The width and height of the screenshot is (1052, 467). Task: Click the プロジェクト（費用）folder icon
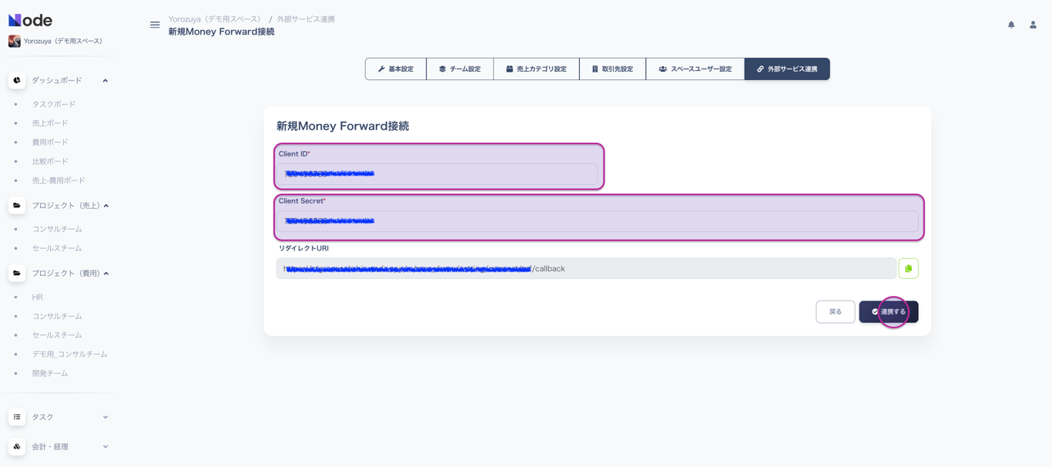point(17,273)
